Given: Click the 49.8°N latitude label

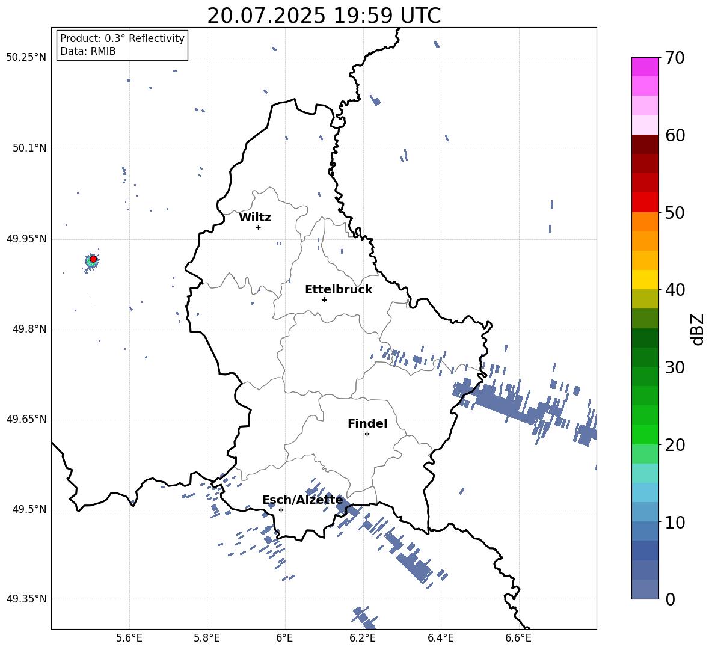Looking at the screenshot, I should tap(29, 329).
